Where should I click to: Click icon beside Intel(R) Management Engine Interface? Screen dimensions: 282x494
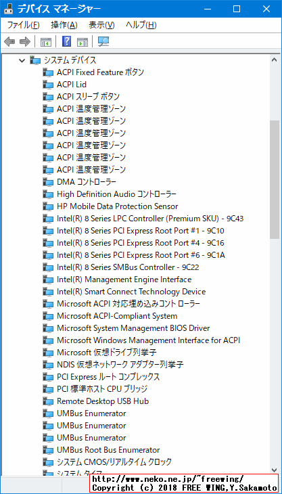pyautogui.click(x=48, y=279)
